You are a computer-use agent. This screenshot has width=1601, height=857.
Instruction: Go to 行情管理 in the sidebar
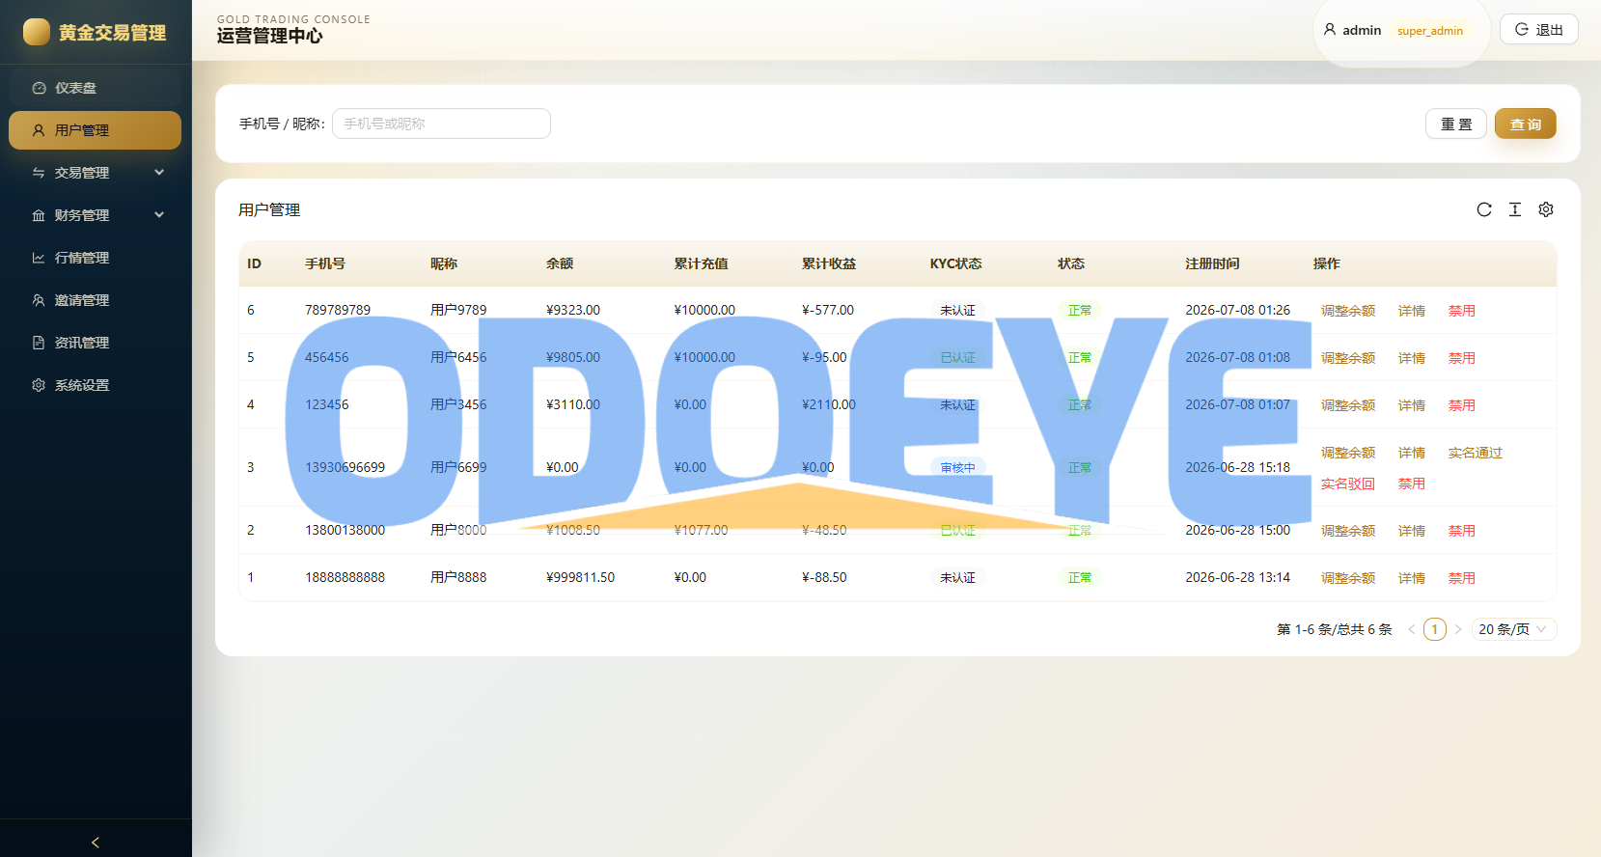[95, 258]
